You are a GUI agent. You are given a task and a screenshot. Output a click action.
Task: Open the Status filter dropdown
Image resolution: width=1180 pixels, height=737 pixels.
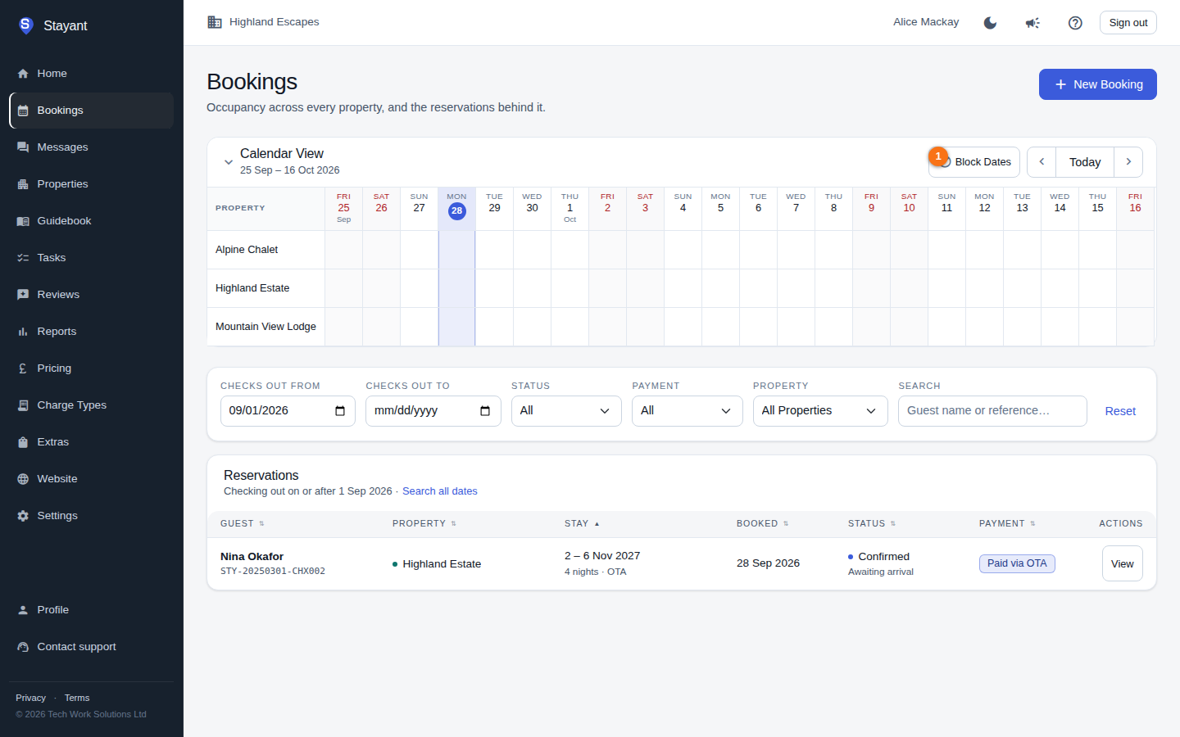click(566, 411)
